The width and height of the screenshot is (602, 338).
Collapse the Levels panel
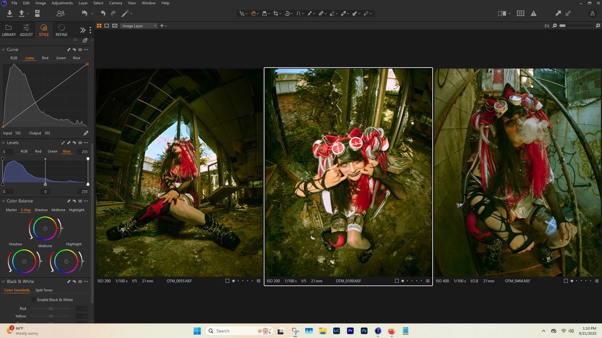coord(4,143)
